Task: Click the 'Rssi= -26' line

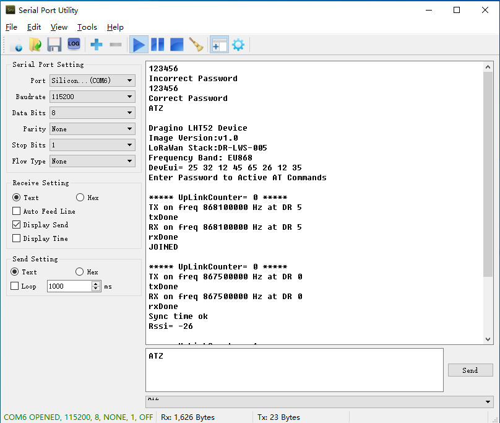Action: 171,326
